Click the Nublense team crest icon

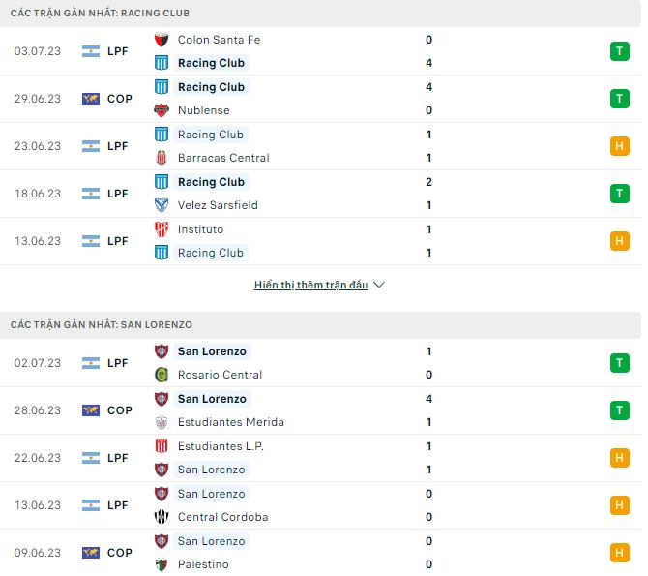[162, 110]
